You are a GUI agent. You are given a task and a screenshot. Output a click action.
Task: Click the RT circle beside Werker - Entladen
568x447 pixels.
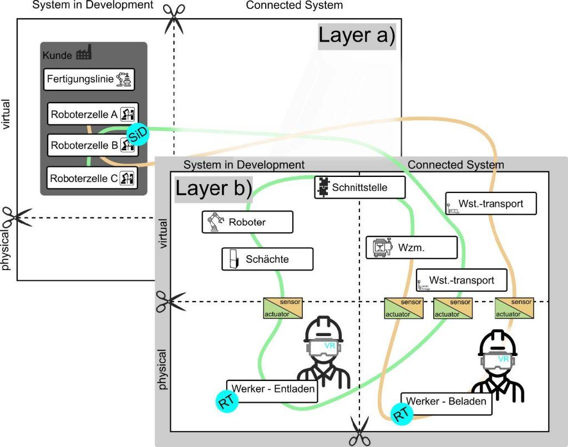pos(226,401)
